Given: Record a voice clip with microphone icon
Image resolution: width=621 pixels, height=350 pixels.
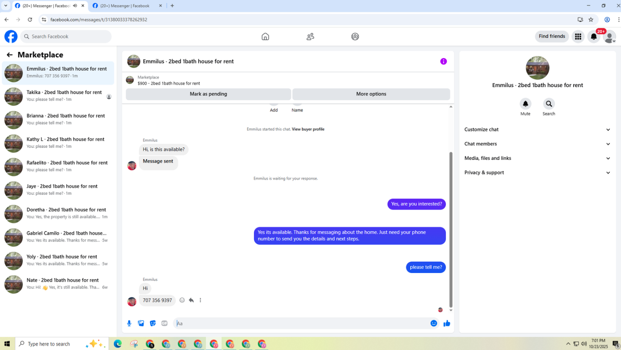Looking at the screenshot, I should click(x=129, y=323).
